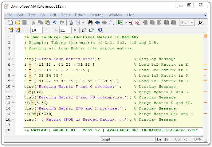Image resolution: width=212 pixels, height=147 pixels.
Task: Clear all breakpoints with the red X icon
Action: pos(138,22)
